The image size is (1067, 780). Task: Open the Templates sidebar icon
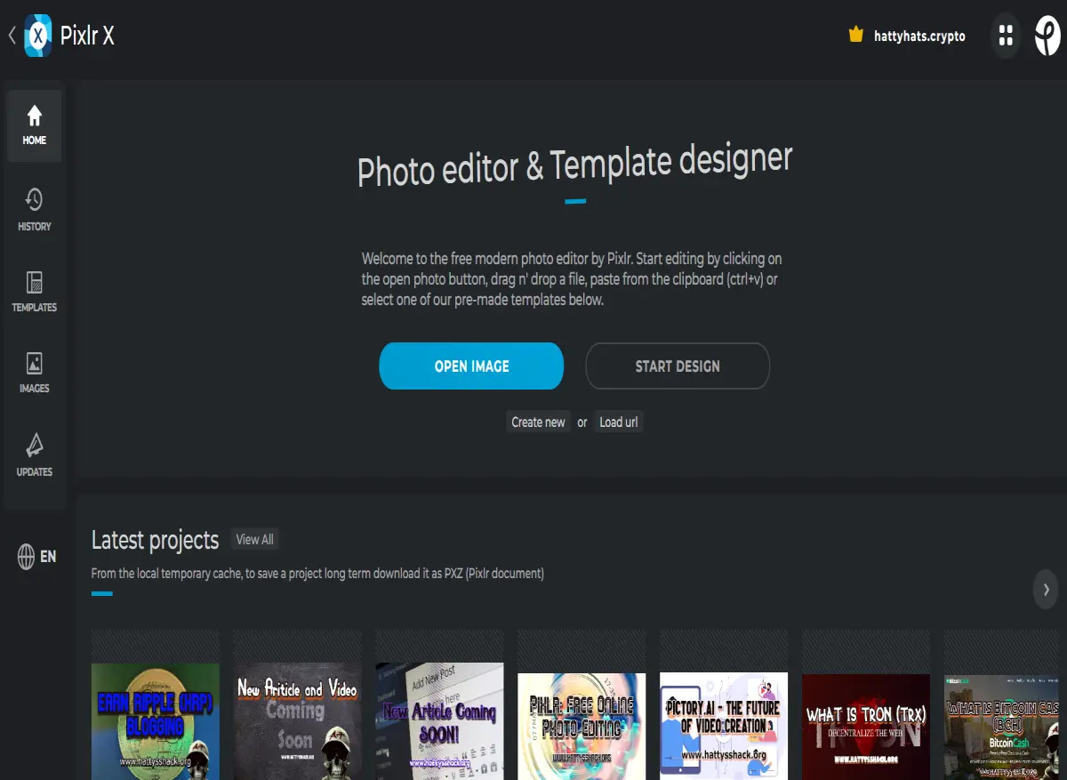coord(34,292)
